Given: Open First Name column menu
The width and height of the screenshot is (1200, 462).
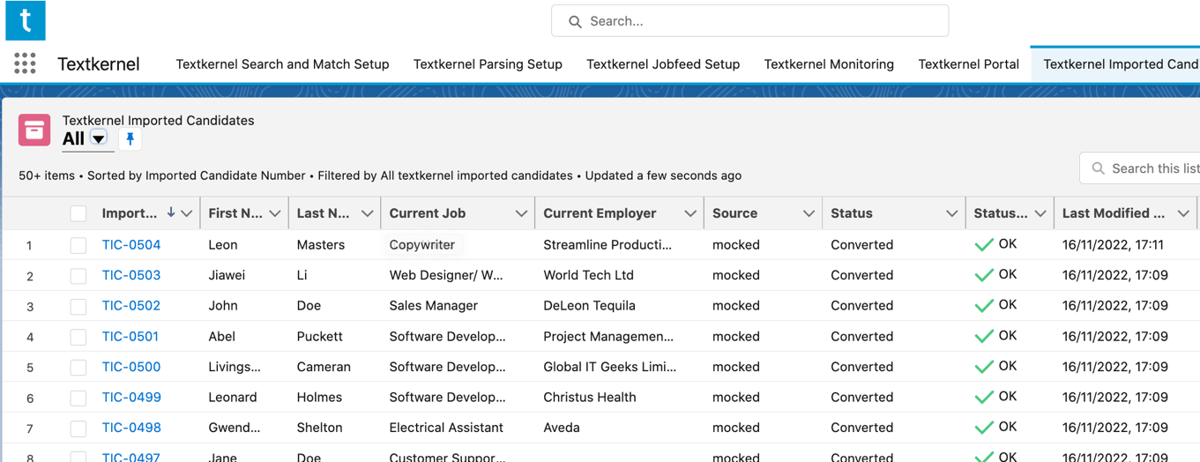Looking at the screenshot, I should point(275,213).
